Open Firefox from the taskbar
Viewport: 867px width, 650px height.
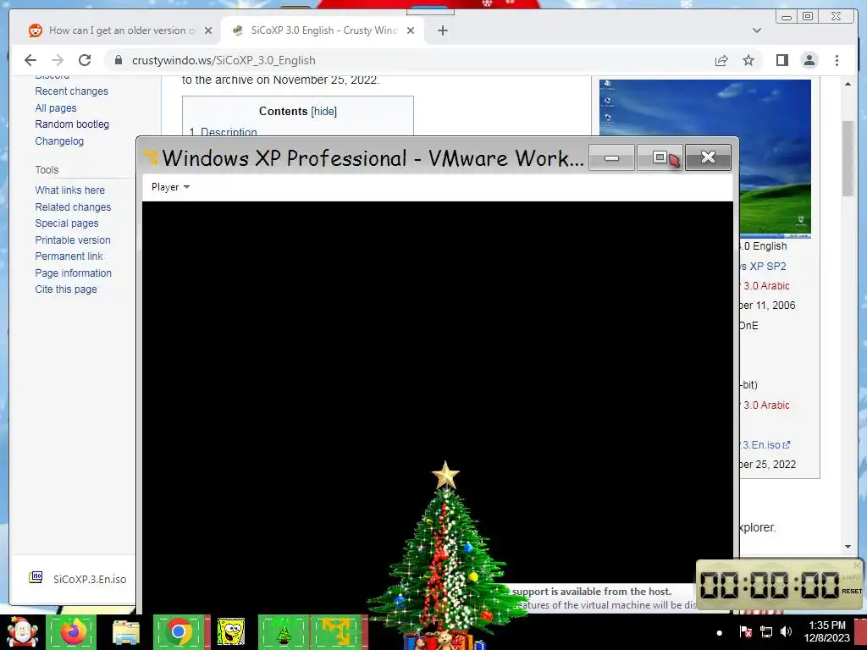pos(73,631)
